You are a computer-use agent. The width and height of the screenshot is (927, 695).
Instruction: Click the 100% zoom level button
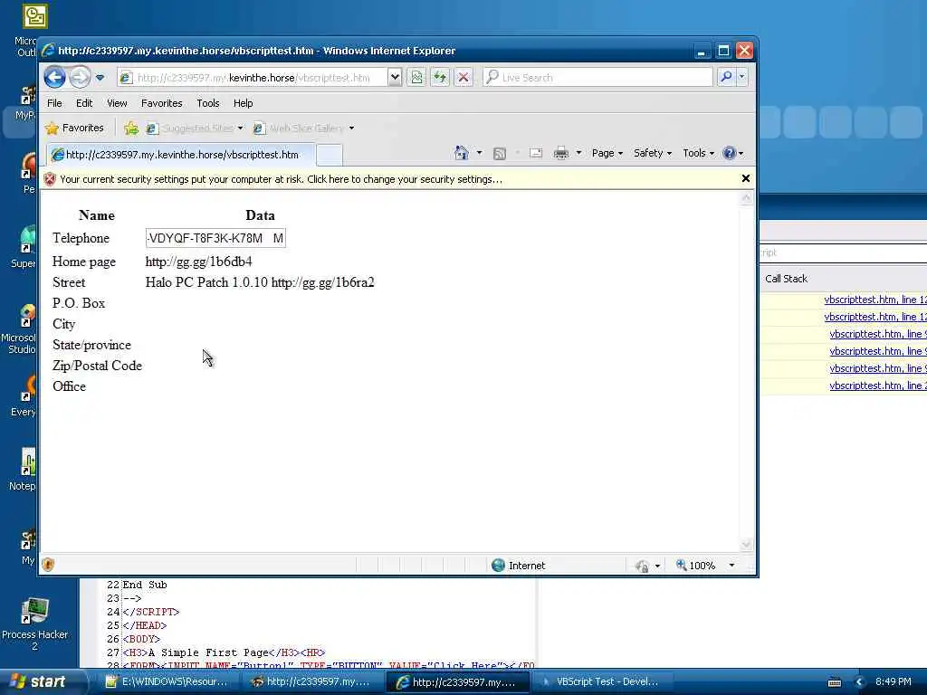coord(696,566)
